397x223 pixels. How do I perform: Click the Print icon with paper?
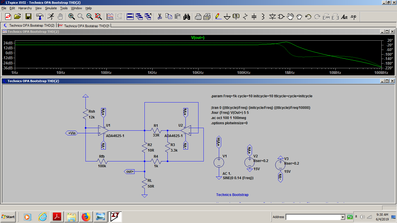[207, 17]
